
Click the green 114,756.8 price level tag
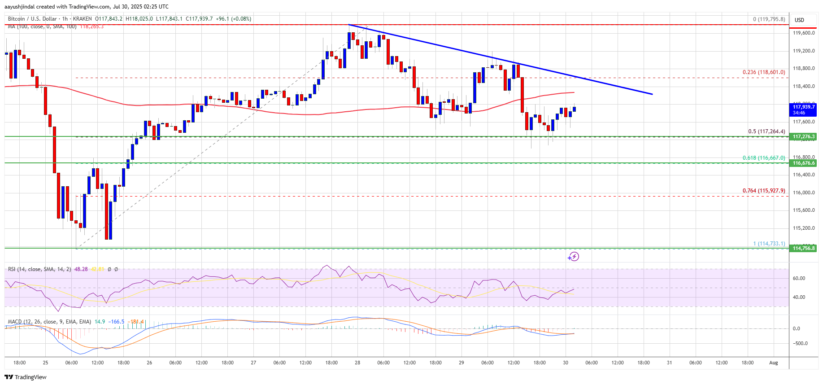[803, 248]
